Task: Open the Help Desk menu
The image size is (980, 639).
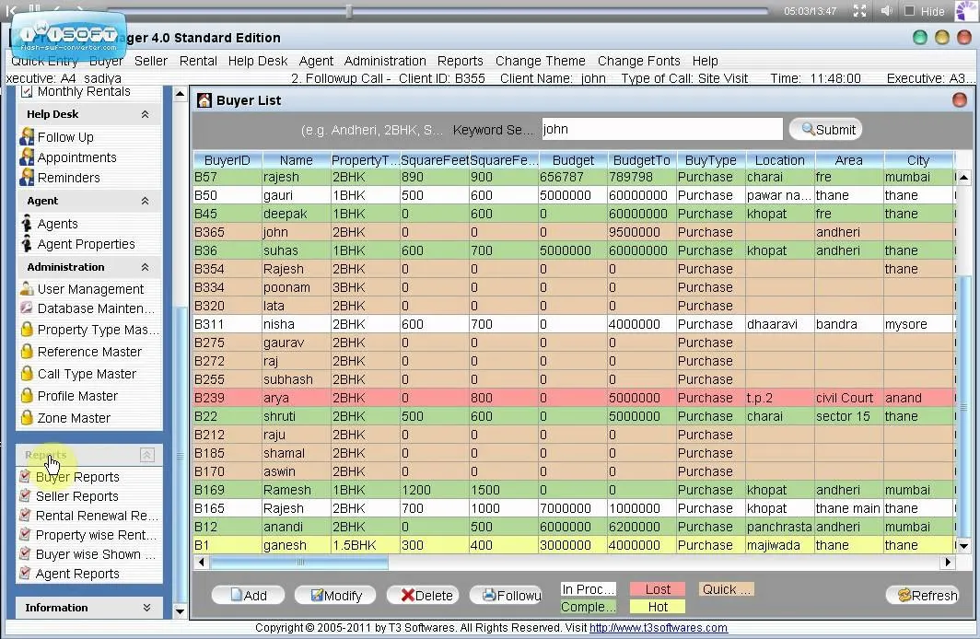Action: (x=258, y=61)
